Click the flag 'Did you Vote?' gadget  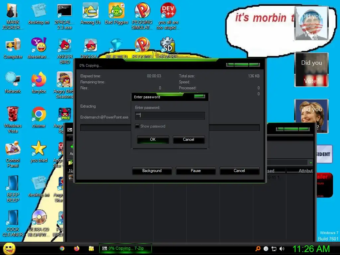click(x=311, y=70)
